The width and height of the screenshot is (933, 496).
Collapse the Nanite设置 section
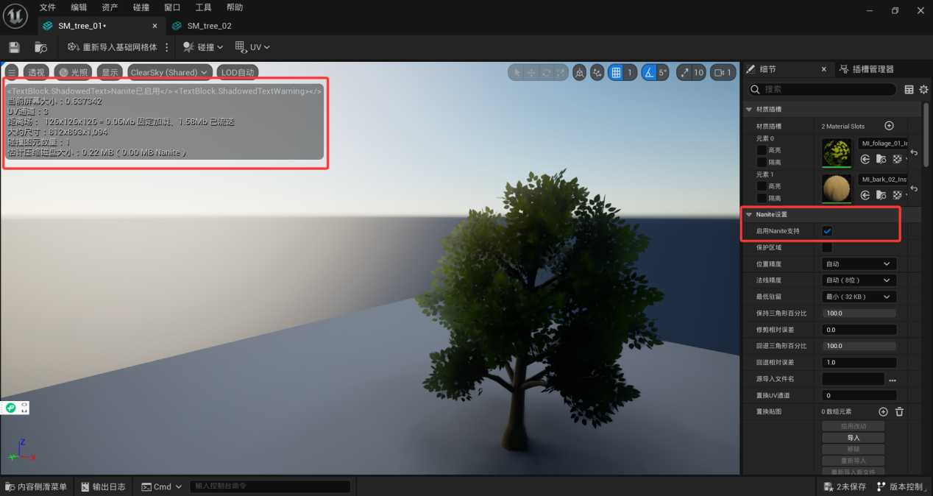tap(749, 215)
